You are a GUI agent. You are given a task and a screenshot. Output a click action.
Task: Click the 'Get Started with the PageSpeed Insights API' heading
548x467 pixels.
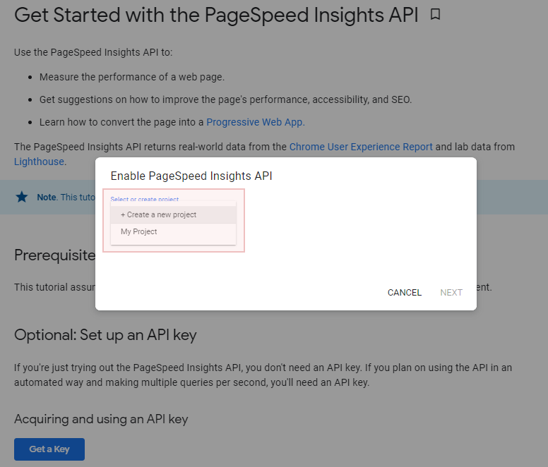point(216,16)
